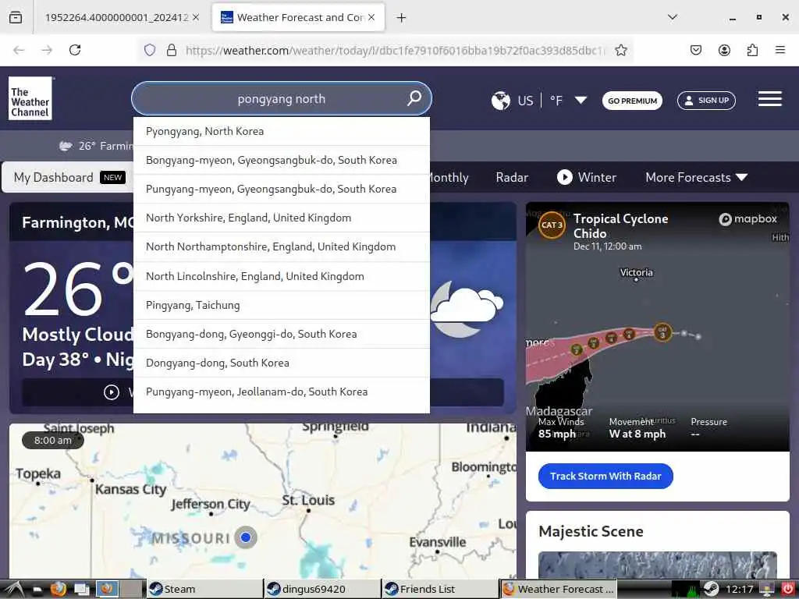Click the St. Louis label on map
799x599 pixels.
(x=308, y=500)
